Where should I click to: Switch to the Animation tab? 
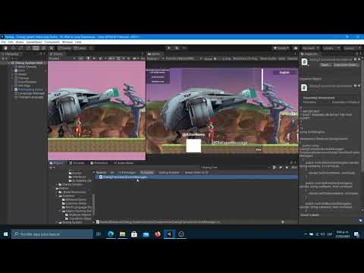(x=99, y=163)
